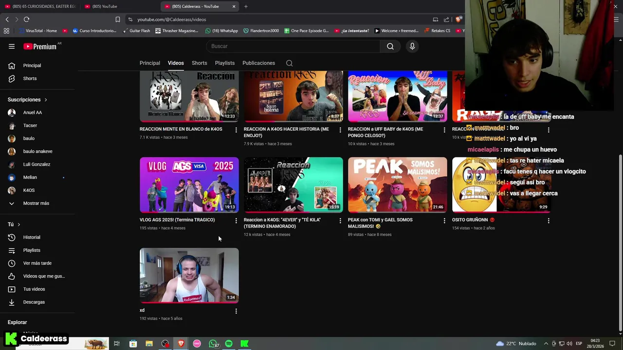
Task: Go to YouTube Premium home logo
Action: pos(40,46)
